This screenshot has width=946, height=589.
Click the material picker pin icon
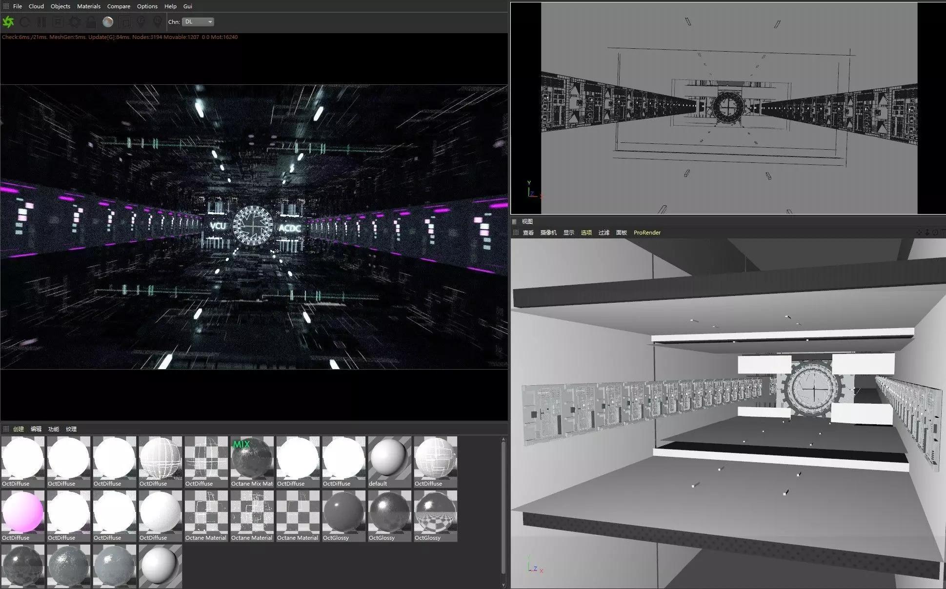157,22
